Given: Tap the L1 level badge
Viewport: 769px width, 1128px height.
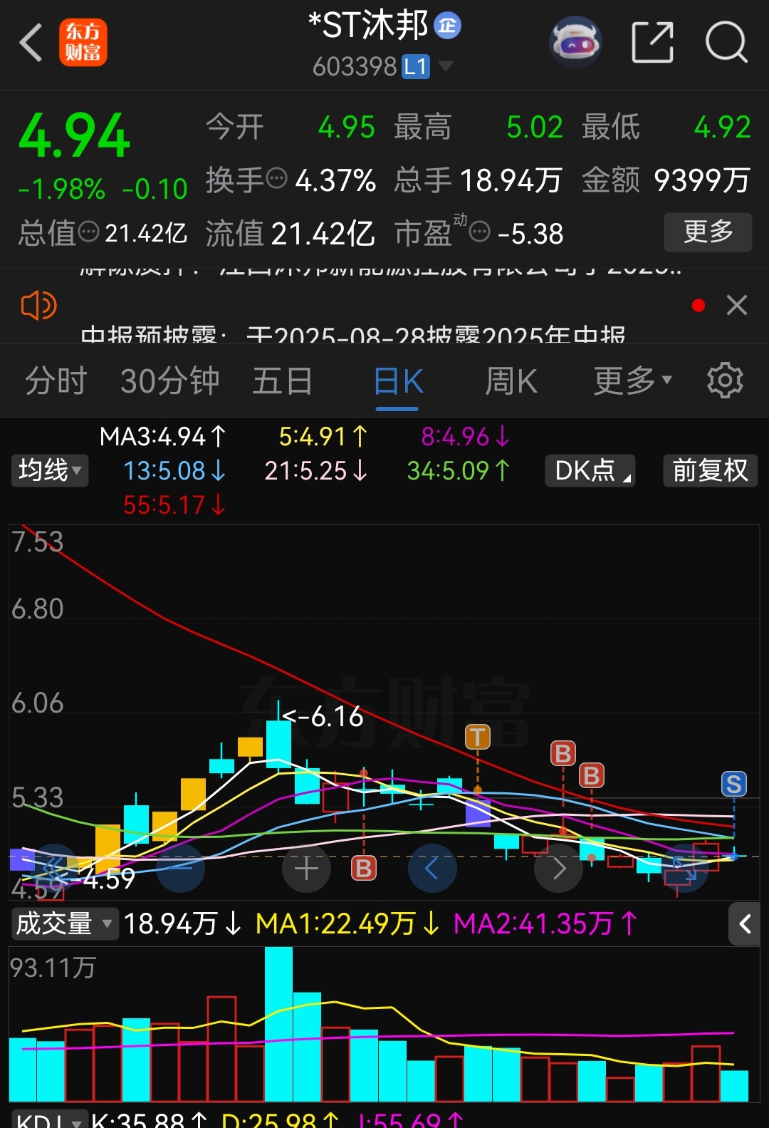Looking at the screenshot, I should pos(416,67).
